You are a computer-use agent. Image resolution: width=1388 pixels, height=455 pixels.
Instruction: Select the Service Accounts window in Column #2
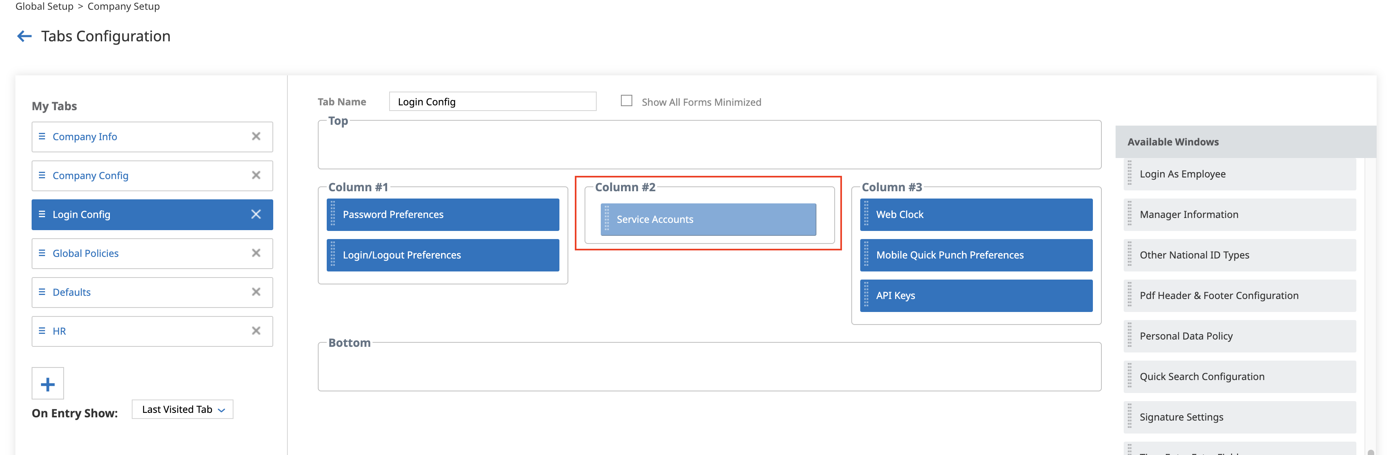[x=708, y=220]
